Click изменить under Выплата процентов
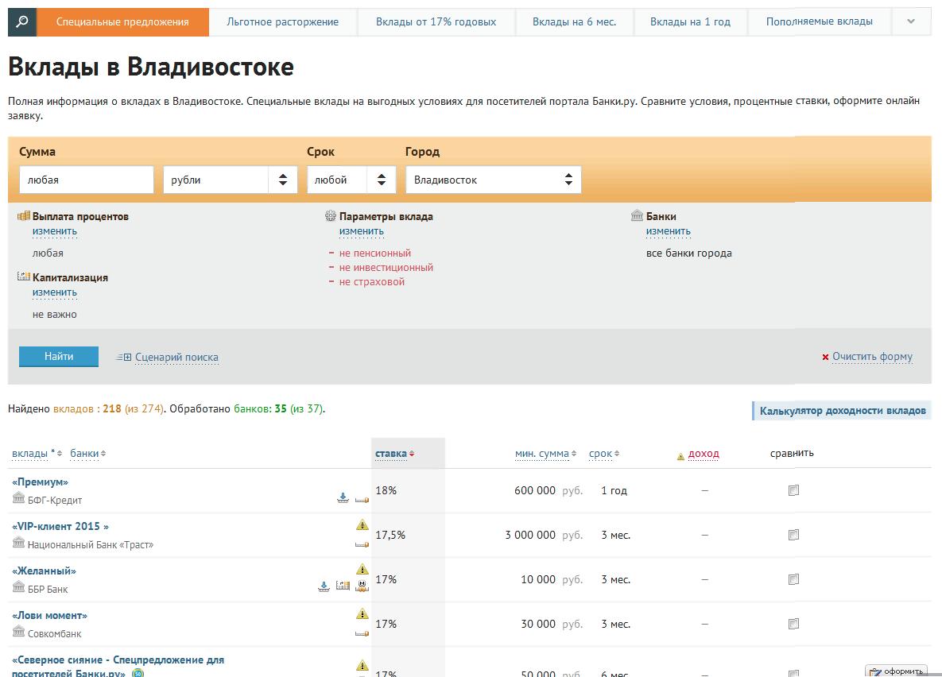Image resolution: width=942 pixels, height=677 pixels. [55, 231]
